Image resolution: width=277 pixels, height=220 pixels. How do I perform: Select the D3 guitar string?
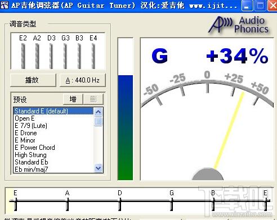pyautogui.click(x=51, y=56)
